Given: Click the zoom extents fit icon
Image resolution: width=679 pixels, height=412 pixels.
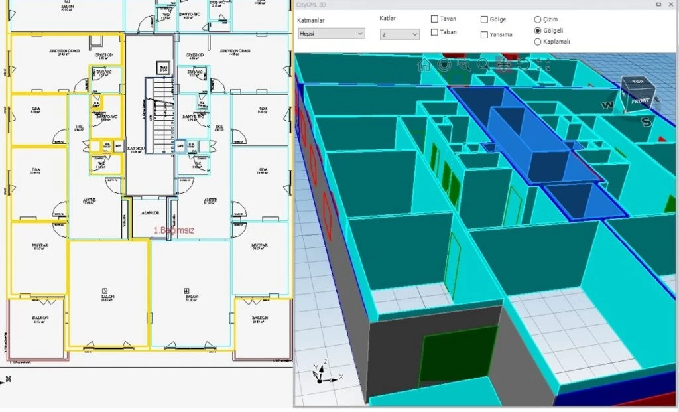Looking at the screenshot, I should (544, 65).
